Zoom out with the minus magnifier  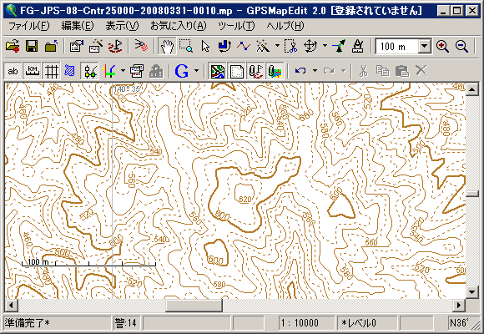tap(461, 47)
